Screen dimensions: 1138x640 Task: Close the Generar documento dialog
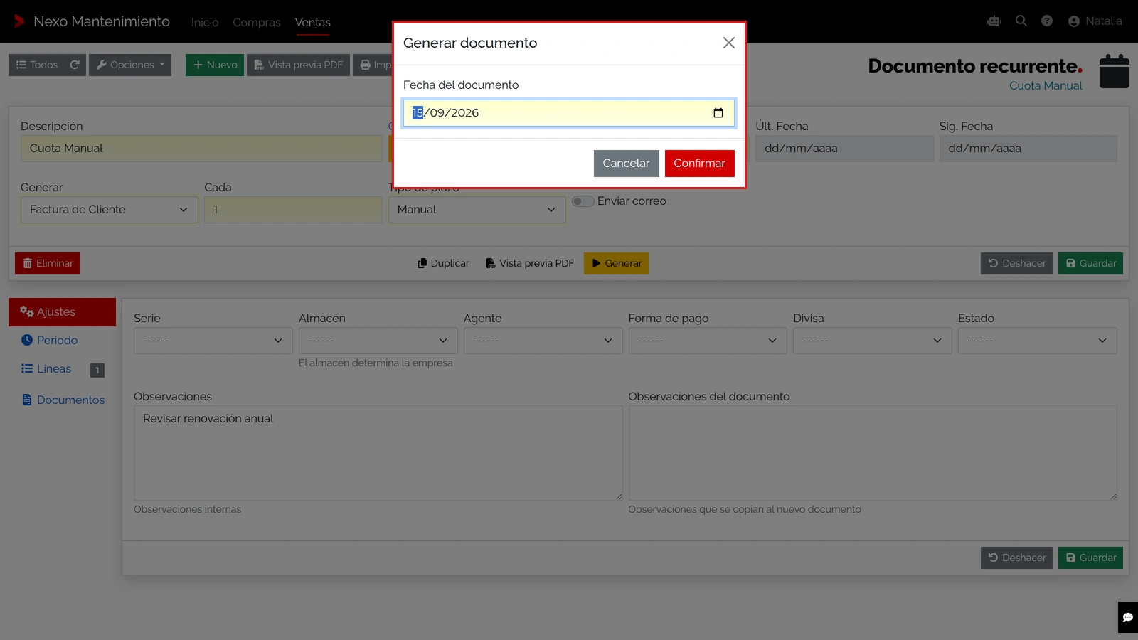tap(728, 43)
